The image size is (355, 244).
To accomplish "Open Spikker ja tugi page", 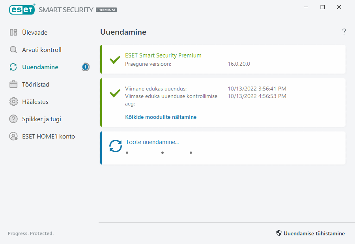I will click(41, 119).
